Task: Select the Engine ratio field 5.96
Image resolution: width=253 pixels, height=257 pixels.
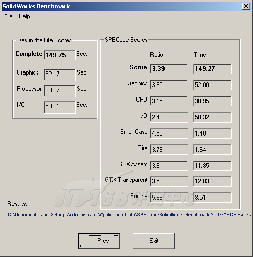Action: click(169, 198)
